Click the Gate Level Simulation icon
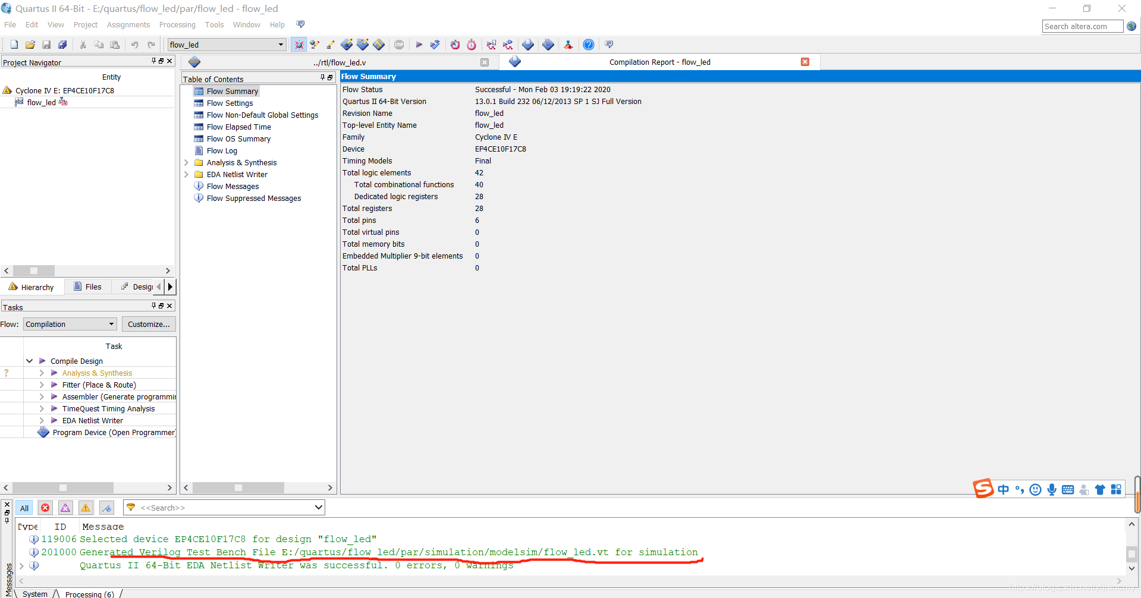 tap(508, 45)
